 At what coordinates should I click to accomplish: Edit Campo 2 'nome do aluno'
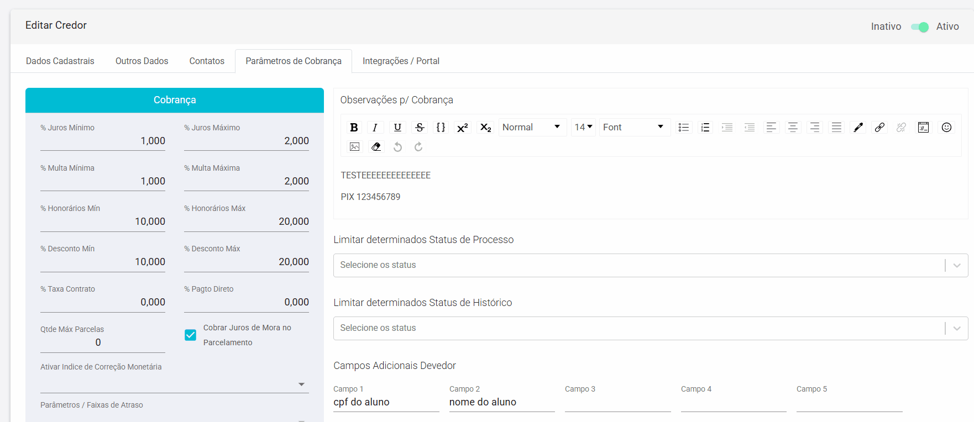502,403
